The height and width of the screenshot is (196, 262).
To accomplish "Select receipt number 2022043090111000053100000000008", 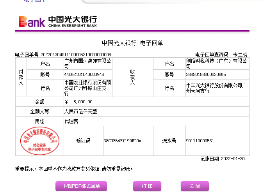I will click(x=76, y=55).
